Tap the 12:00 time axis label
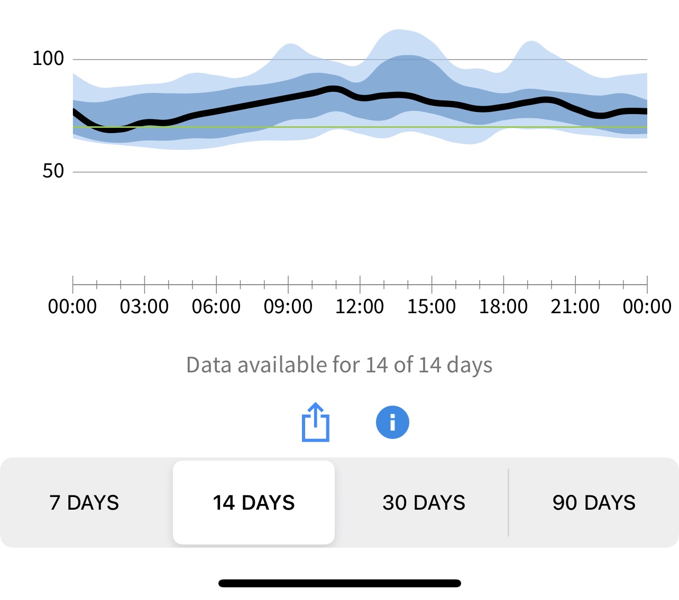Image resolution: width=679 pixels, height=600 pixels. point(360,306)
